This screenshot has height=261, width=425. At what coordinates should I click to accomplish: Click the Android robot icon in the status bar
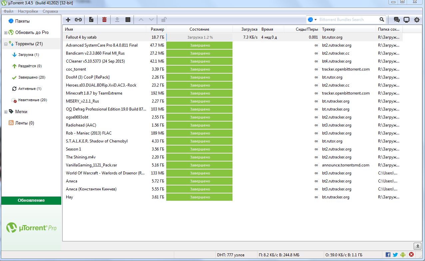[x=403, y=255]
